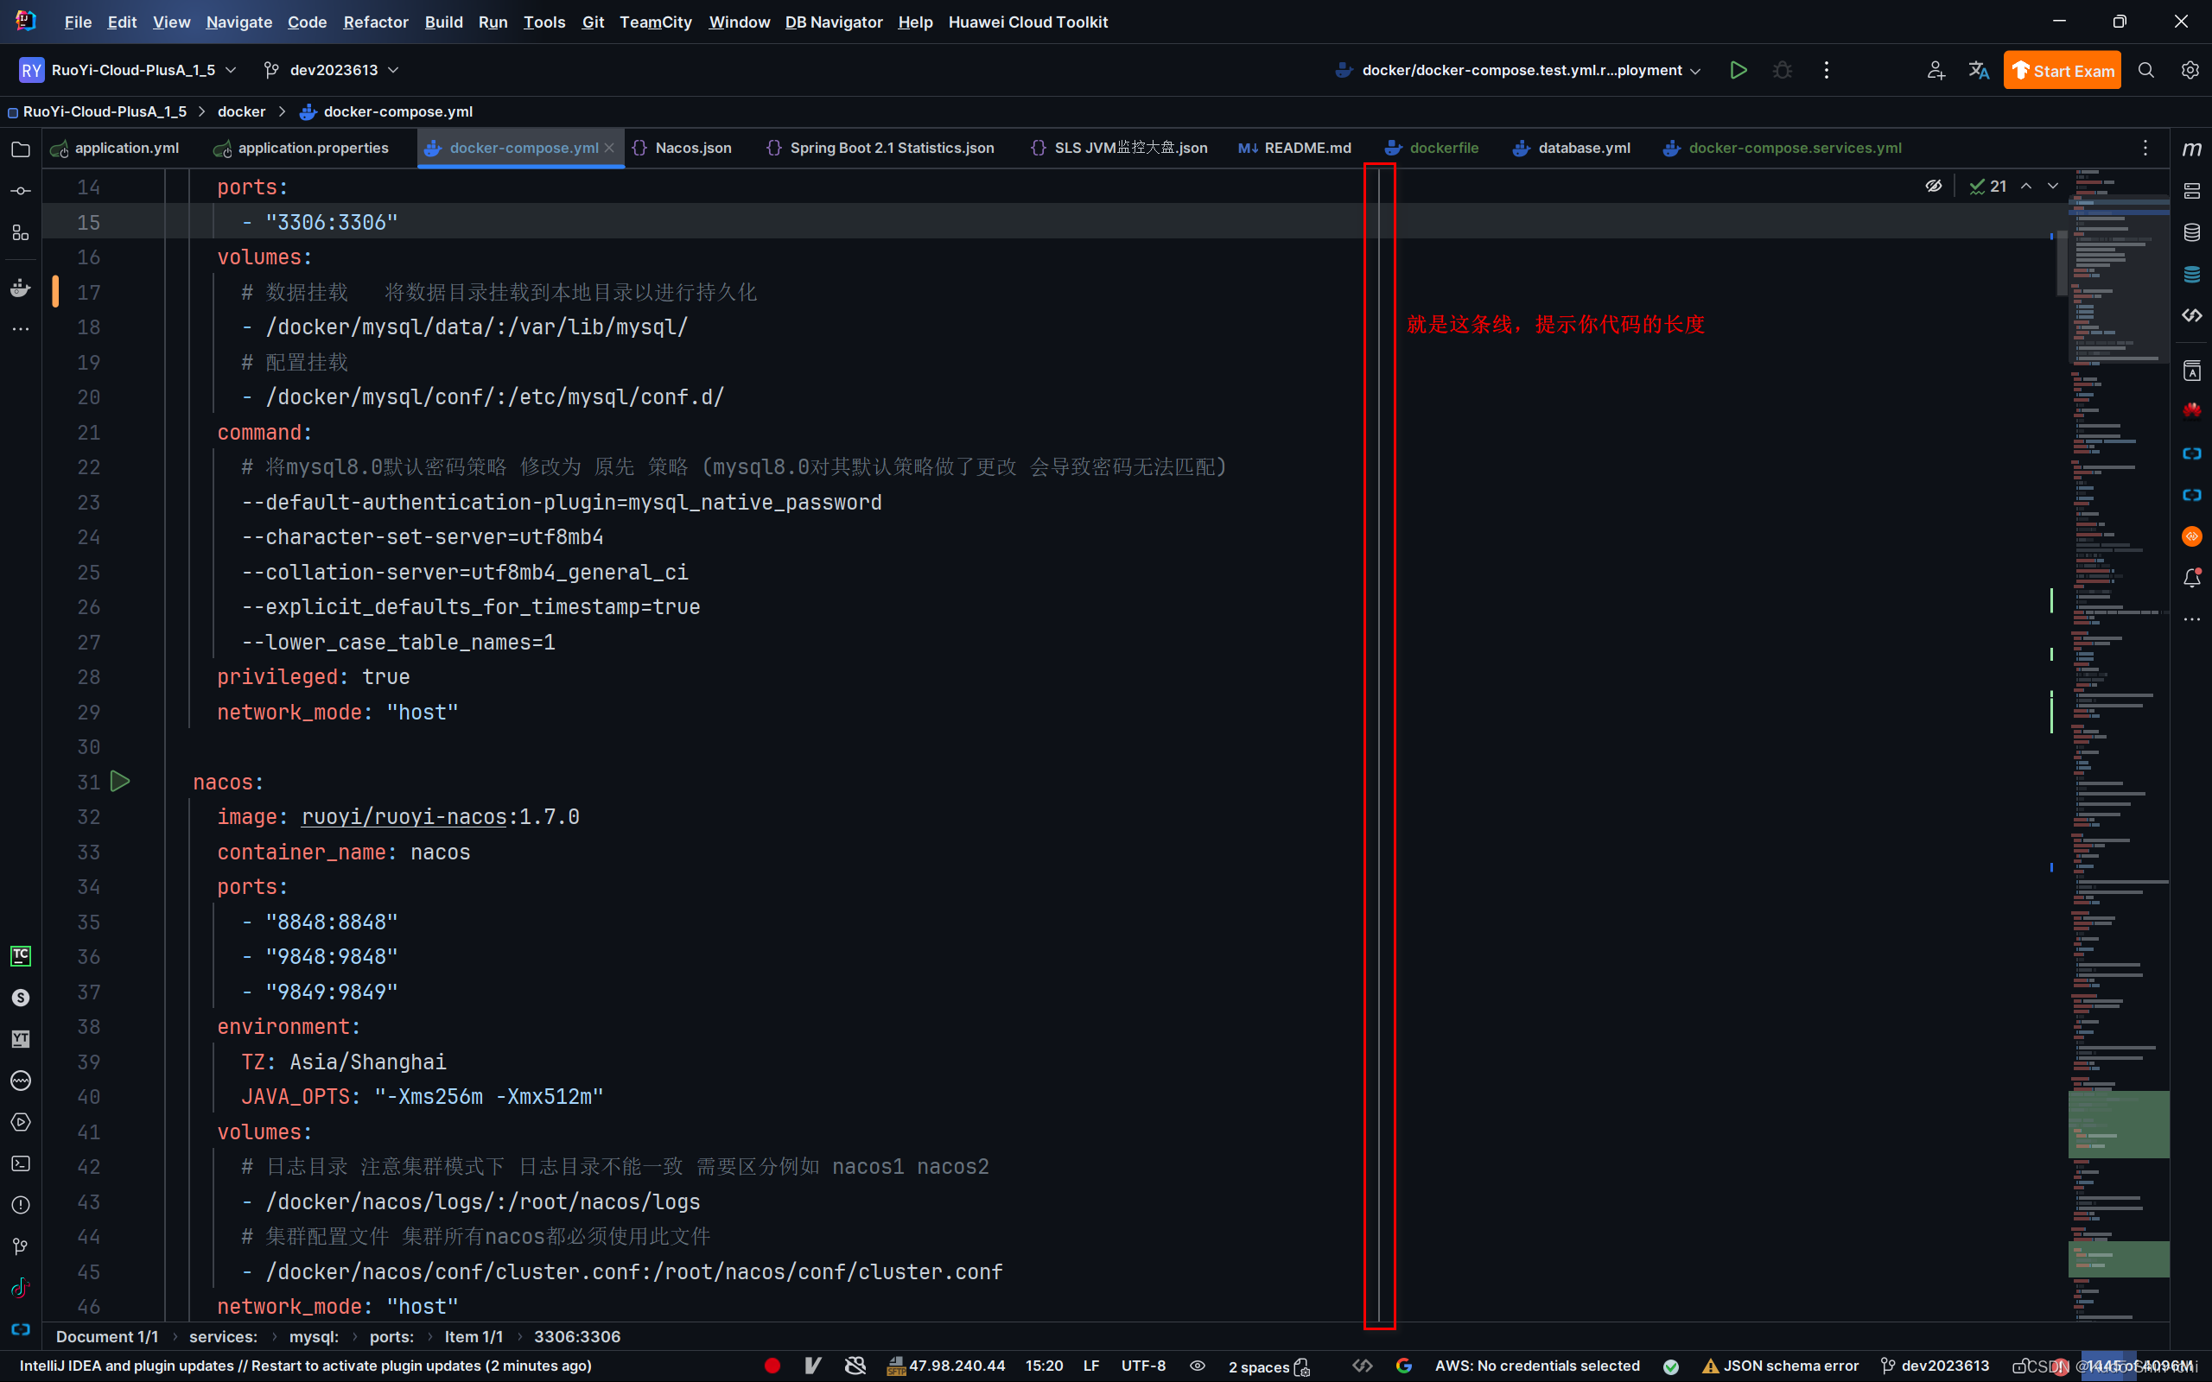Switch to the README.md tab
Image resolution: width=2212 pixels, height=1382 pixels.
tap(1294, 148)
